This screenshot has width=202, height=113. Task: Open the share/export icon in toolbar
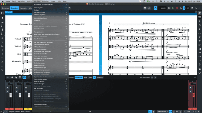click(x=192, y=8)
